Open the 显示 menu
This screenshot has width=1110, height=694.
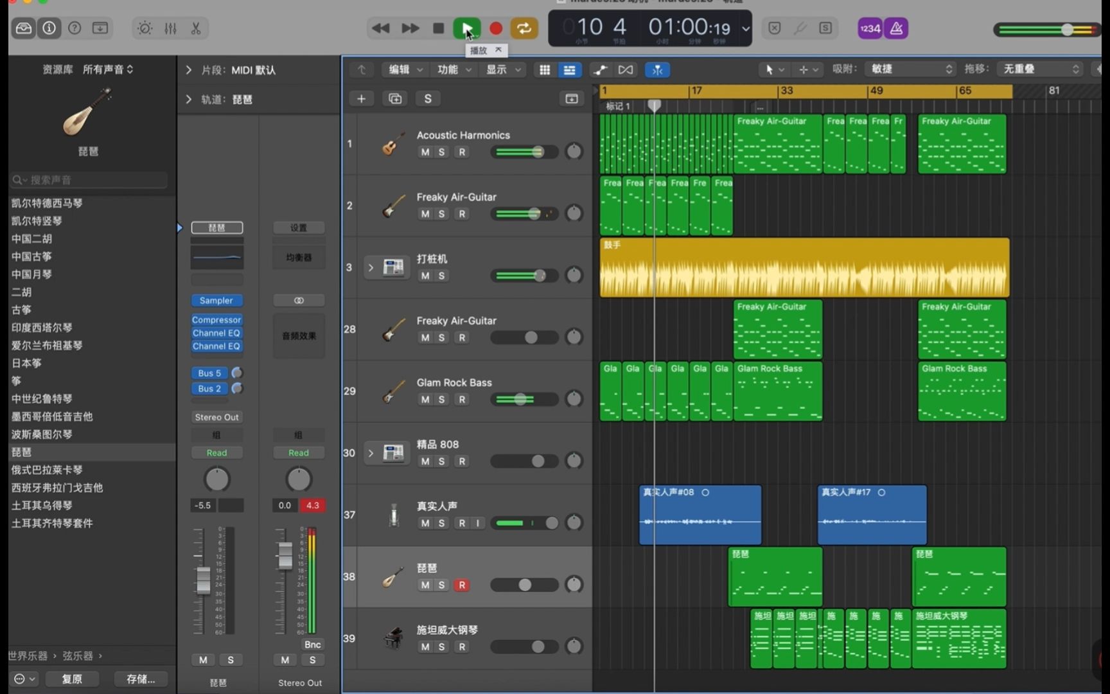pos(504,70)
